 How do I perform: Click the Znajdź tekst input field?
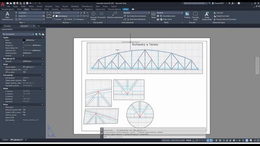[x=30, y=16]
